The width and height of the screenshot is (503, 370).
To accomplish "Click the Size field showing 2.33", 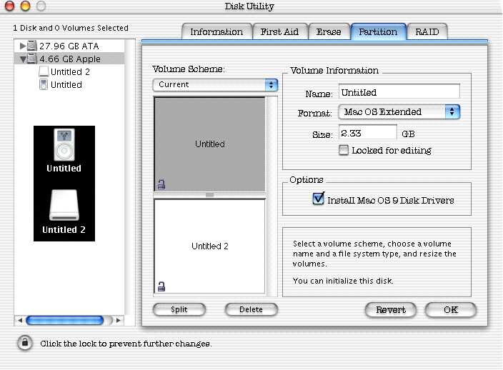I will [x=368, y=132].
